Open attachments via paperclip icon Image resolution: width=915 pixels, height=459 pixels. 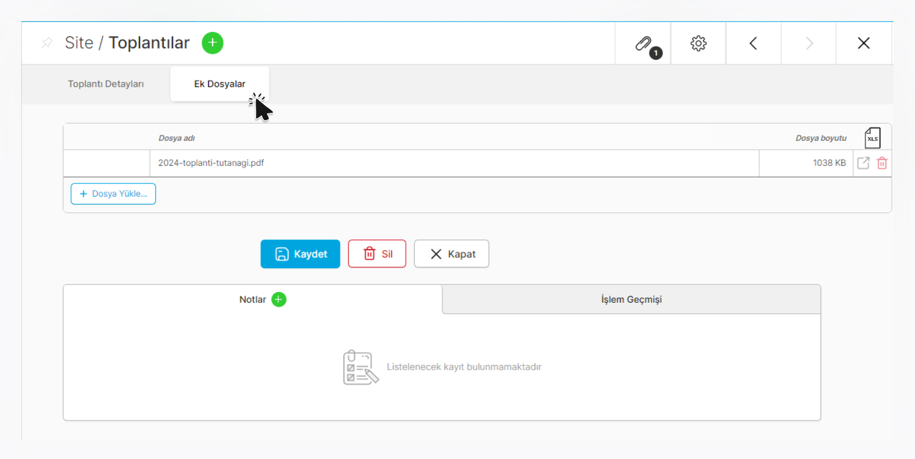(643, 43)
